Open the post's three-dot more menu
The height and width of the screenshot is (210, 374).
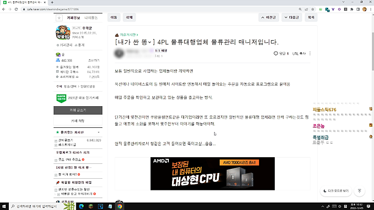(309, 53)
